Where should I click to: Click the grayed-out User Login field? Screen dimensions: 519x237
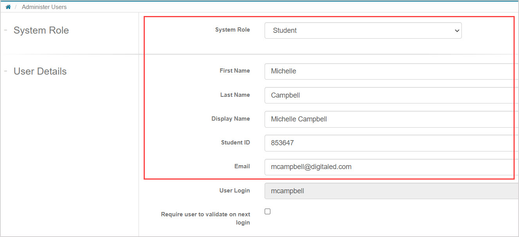[x=352, y=191]
